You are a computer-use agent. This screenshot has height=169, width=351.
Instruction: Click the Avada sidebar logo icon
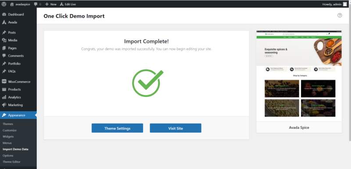pyautogui.click(x=4, y=22)
